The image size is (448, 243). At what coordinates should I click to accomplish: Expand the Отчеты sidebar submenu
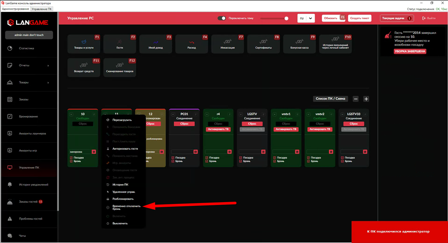click(48, 65)
